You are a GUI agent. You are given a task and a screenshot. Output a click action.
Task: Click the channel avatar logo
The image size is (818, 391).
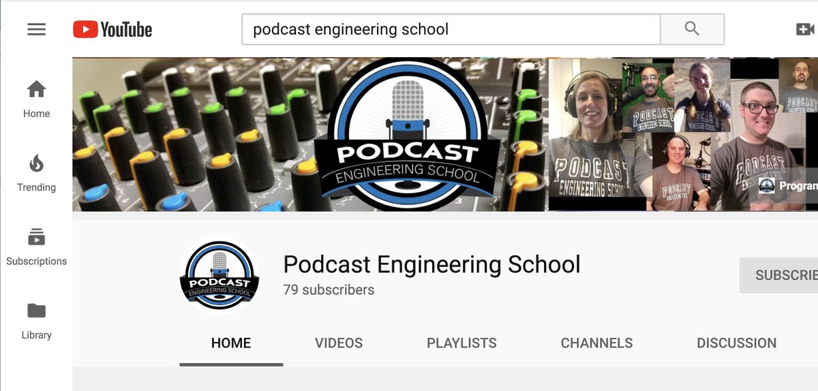[219, 275]
